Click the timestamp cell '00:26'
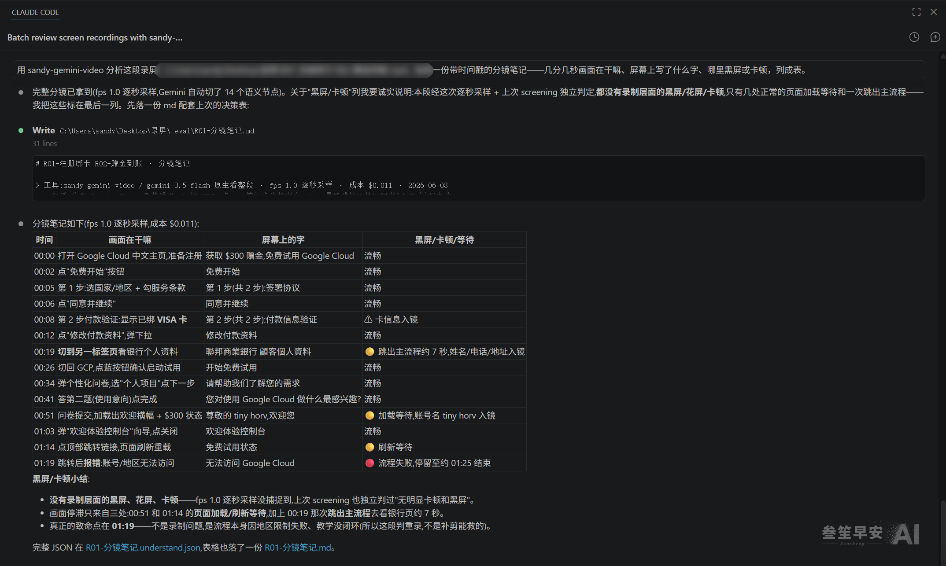The image size is (946, 566). [x=44, y=368]
